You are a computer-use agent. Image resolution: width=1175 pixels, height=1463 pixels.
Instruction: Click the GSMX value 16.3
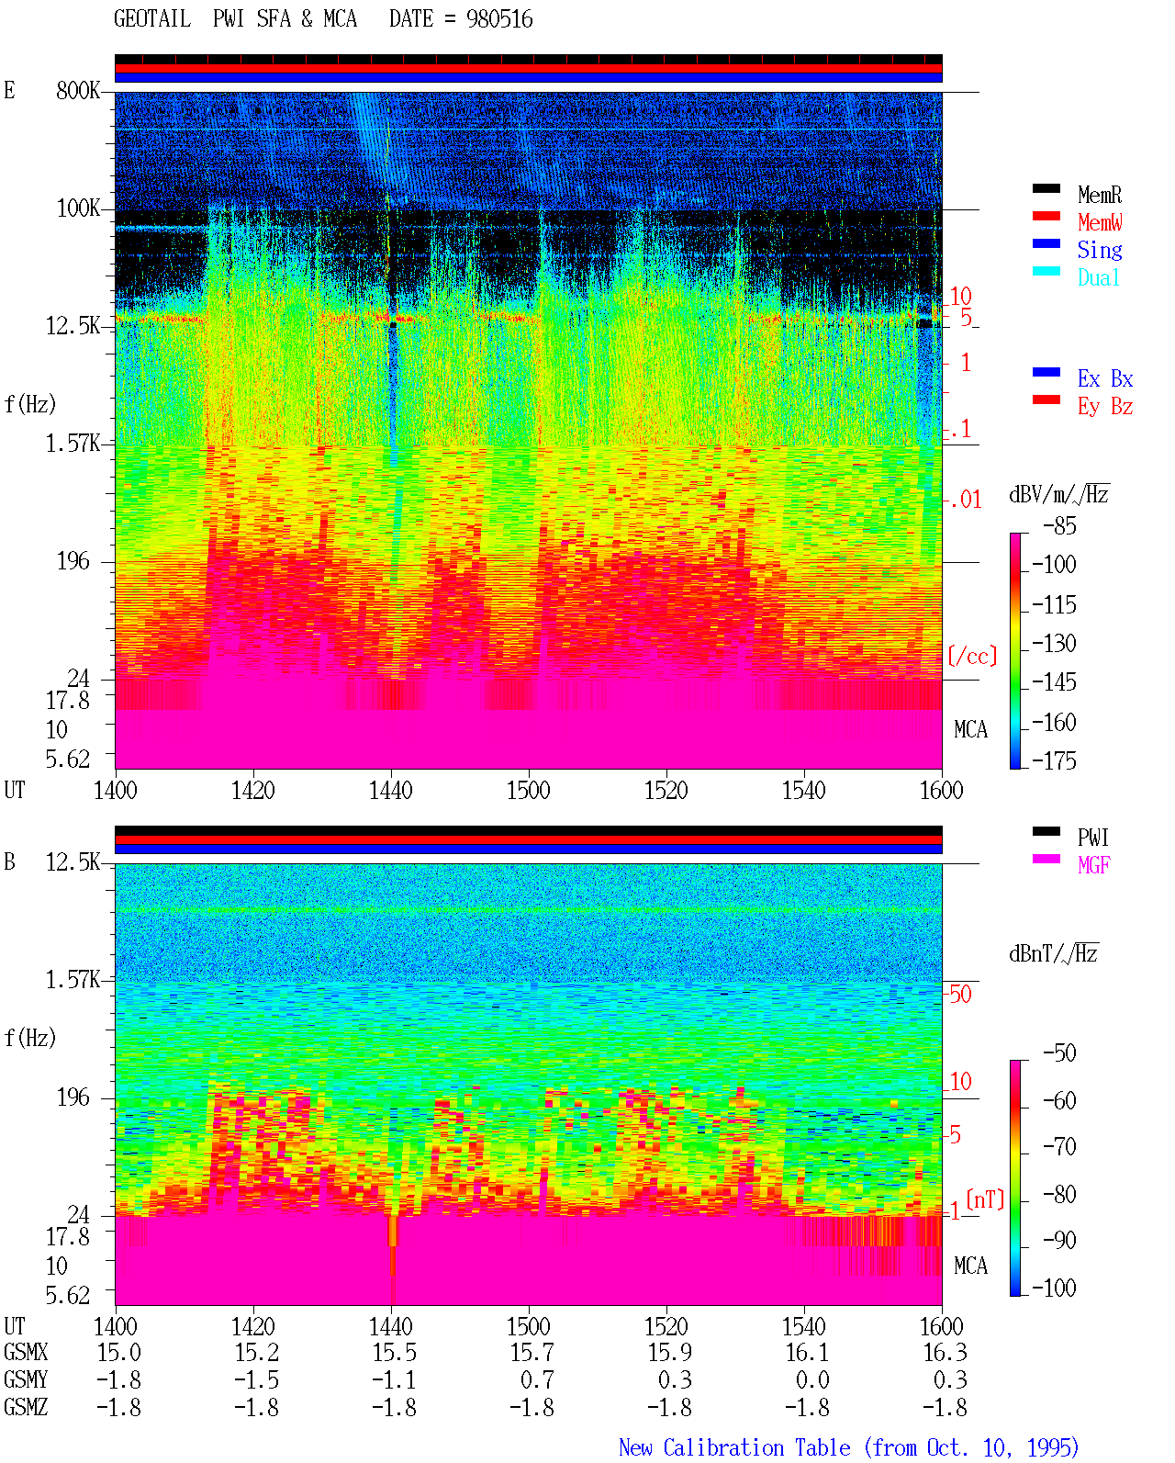[946, 1353]
